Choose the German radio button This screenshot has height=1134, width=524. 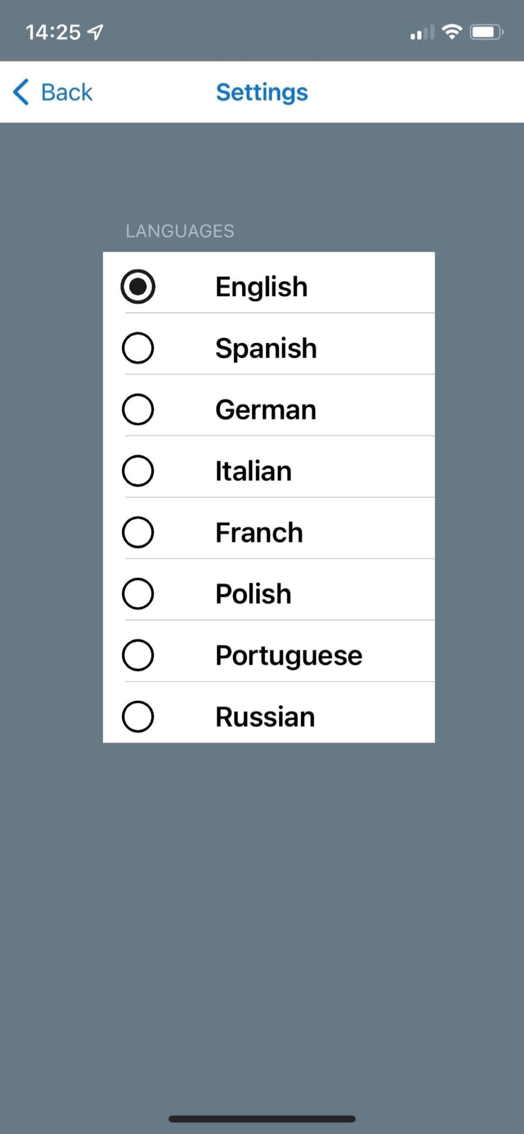138,409
